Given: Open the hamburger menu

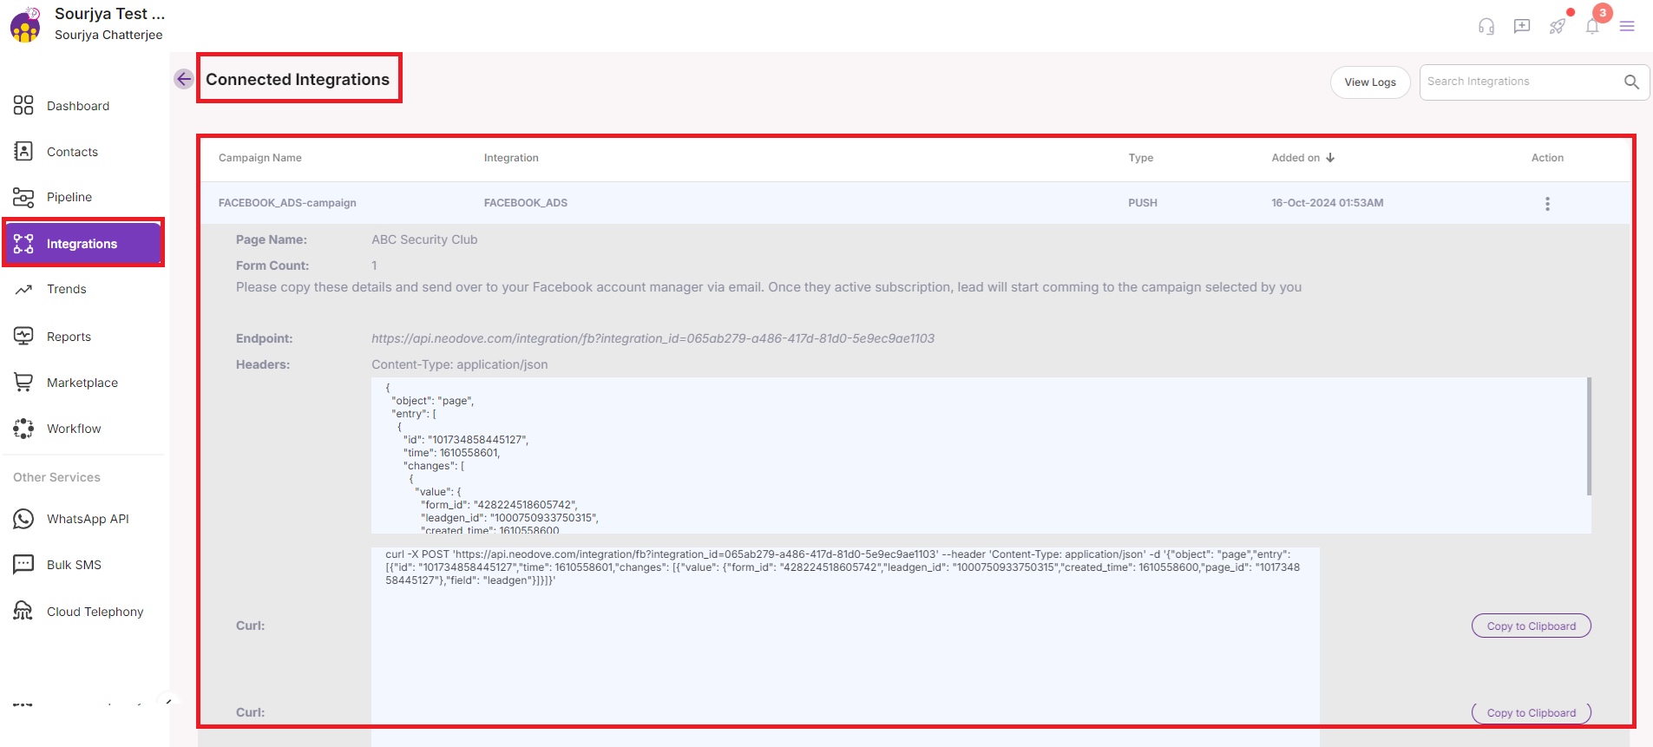Looking at the screenshot, I should tap(1627, 26).
